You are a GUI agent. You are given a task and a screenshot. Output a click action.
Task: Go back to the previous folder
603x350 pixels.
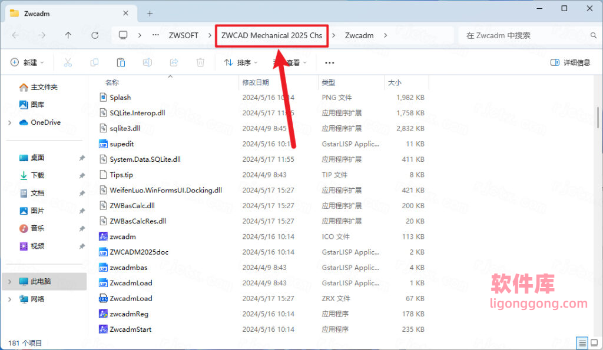15,35
